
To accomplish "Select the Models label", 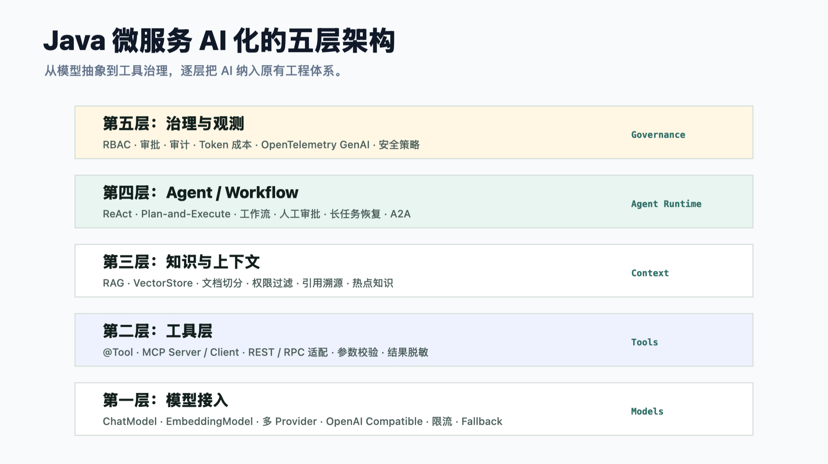I will tap(647, 412).
